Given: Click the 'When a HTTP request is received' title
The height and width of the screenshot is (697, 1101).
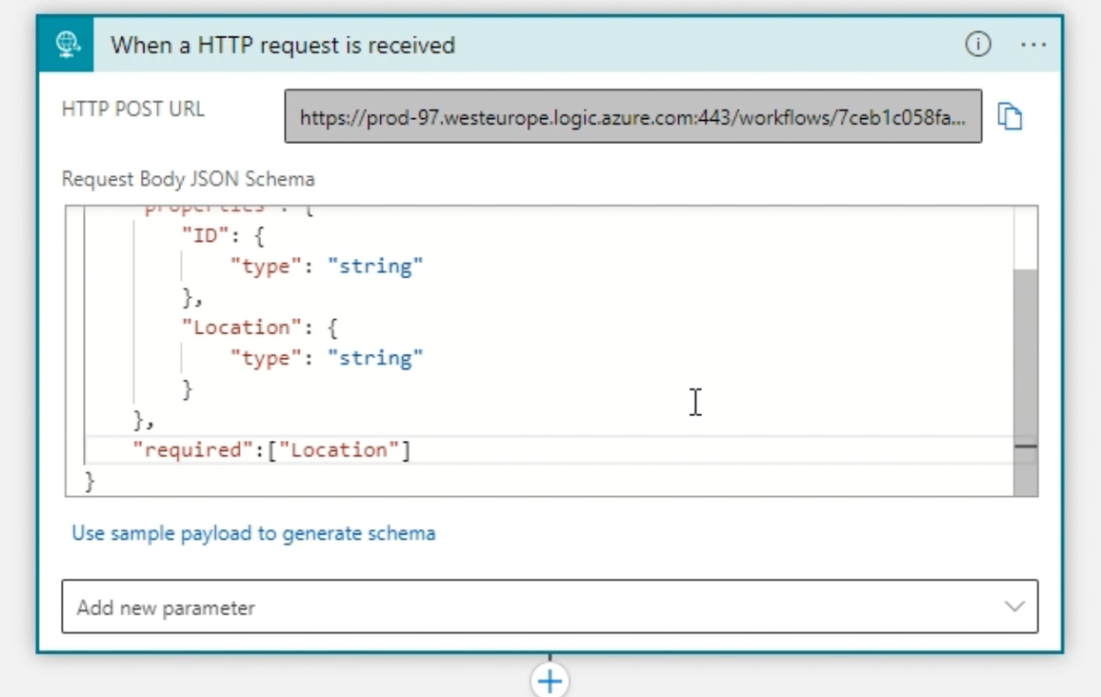Looking at the screenshot, I should click(x=283, y=45).
